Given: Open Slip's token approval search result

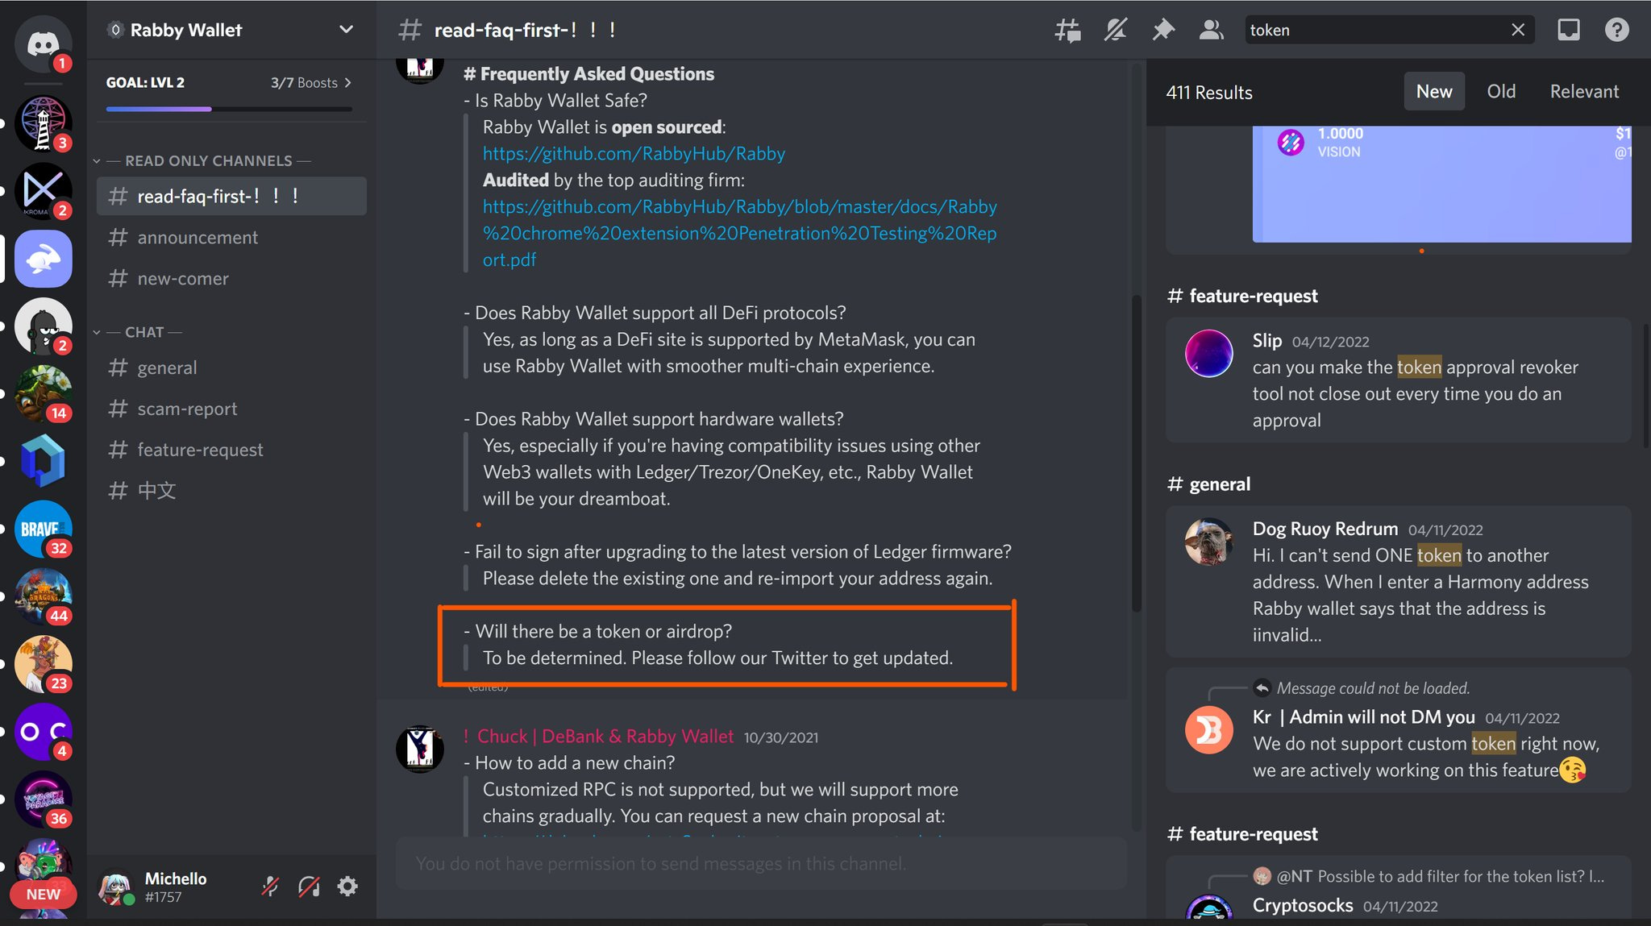Looking at the screenshot, I should click(1399, 380).
